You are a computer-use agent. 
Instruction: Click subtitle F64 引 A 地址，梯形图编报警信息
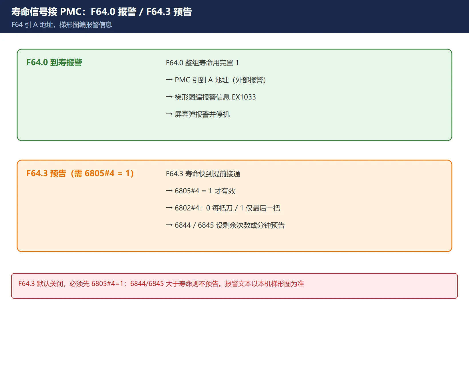62,25
